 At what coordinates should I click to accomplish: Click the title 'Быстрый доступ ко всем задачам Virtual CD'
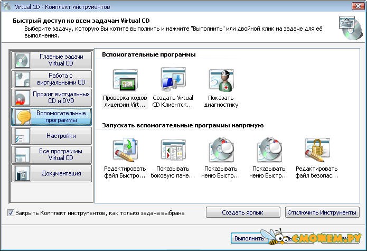point(81,21)
